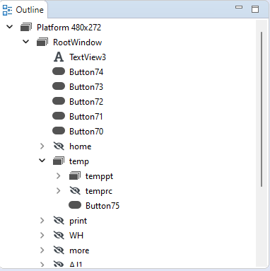The height and width of the screenshot is (271, 270).
Task: Collapse the Platform 480x272 node
Action: [10, 27]
